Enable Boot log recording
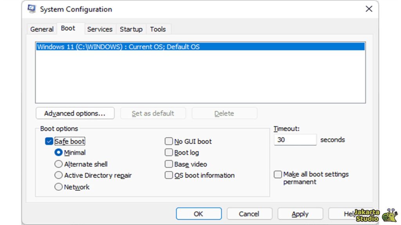Viewport: 401px width, 225px height. point(168,152)
